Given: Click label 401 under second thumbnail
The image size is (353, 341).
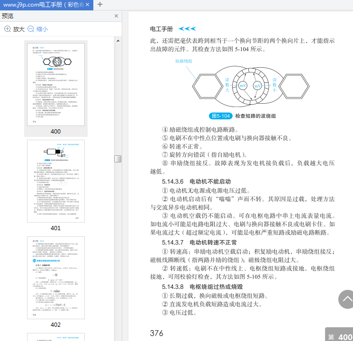Looking at the screenshot, I should tap(55, 228).
